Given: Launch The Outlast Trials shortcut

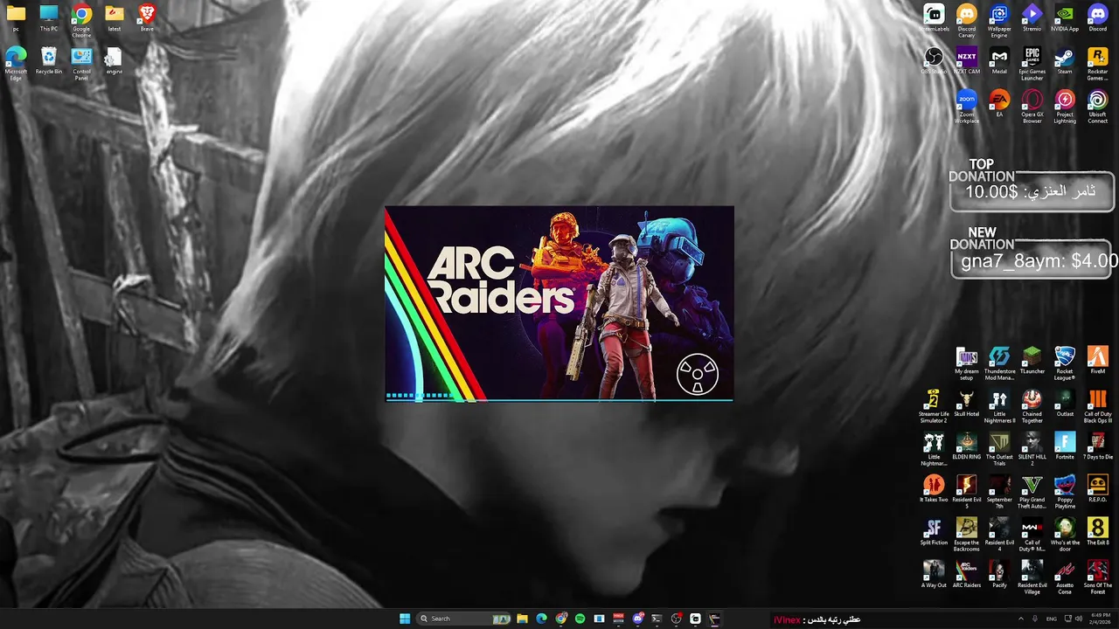Looking at the screenshot, I should [x=999, y=448].
